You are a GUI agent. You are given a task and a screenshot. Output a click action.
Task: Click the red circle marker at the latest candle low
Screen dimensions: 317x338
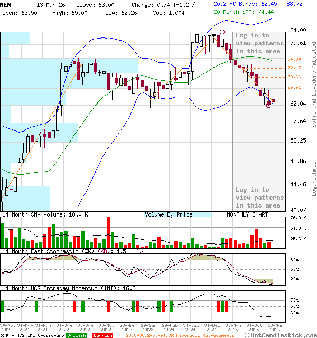269,106
